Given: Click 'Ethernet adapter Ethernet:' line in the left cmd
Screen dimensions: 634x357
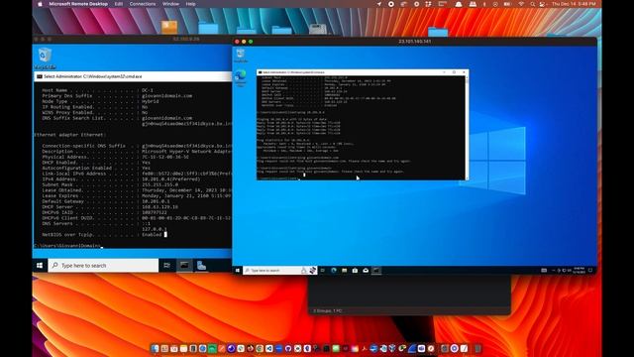Looking at the screenshot, I should point(70,135).
